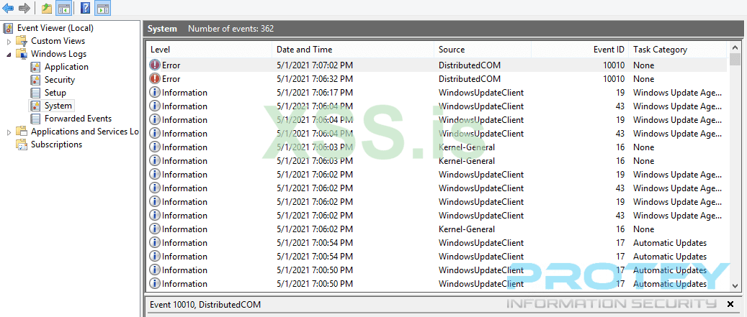Select Applications and Services Logs folder
The width and height of the screenshot is (747, 317).
click(x=85, y=131)
